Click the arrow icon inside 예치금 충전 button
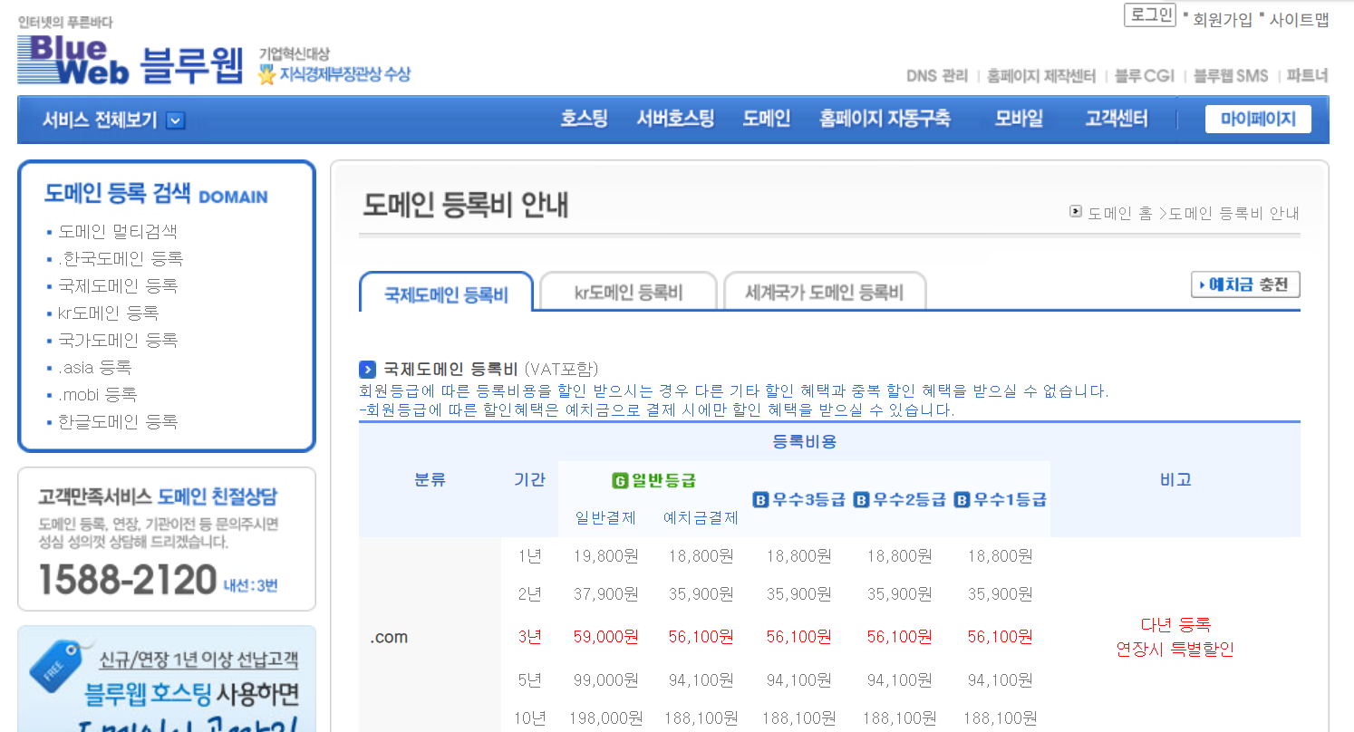 pyautogui.click(x=1204, y=284)
